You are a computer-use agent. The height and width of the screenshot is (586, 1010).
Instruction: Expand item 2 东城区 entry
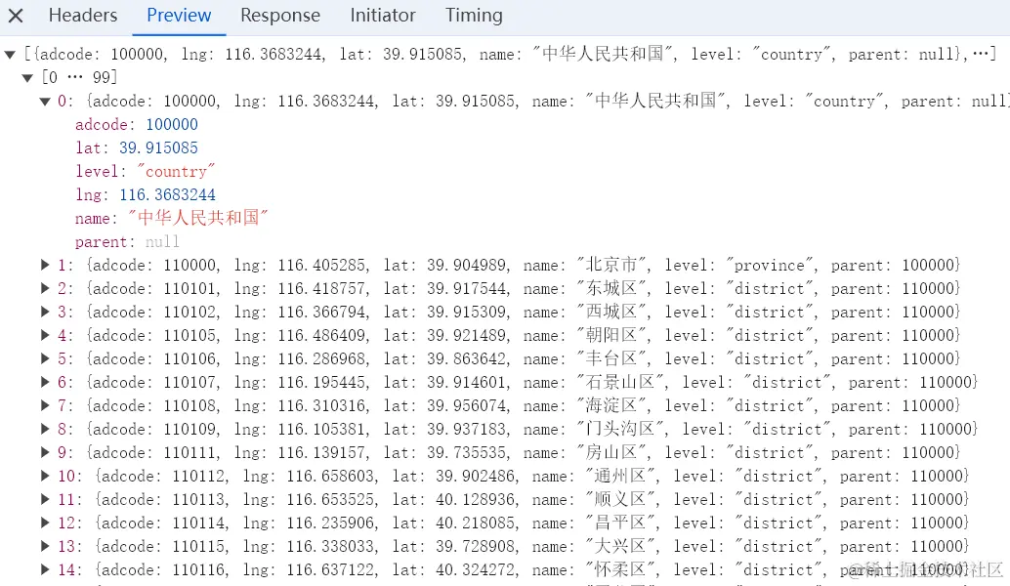(45, 288)
